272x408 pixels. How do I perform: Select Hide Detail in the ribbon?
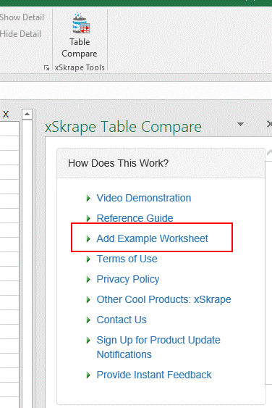coord(20,34)
